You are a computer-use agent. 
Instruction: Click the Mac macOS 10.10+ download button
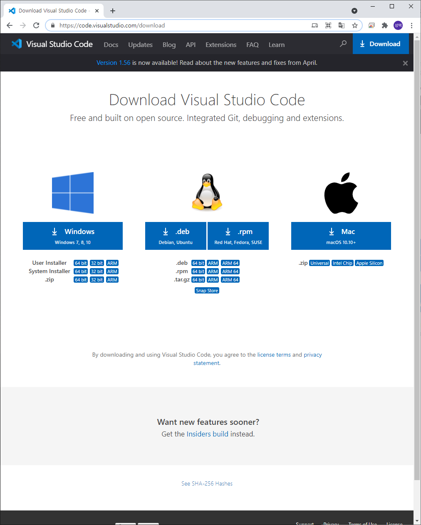[x=341, y=236]
